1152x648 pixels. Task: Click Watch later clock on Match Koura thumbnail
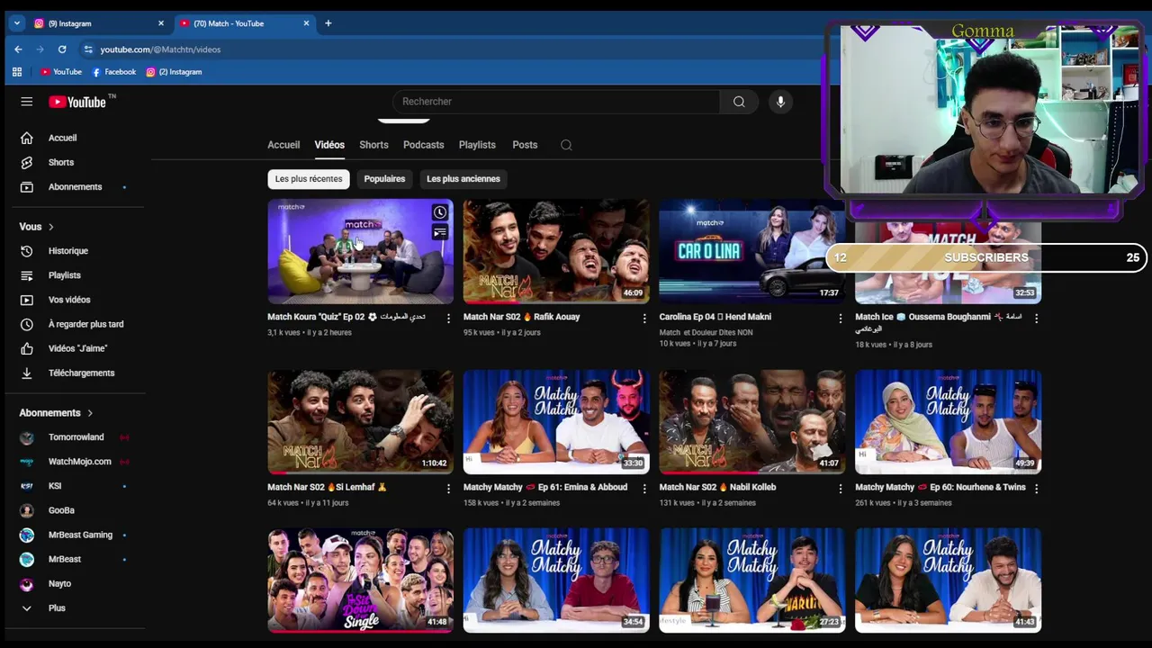point(440,213)
